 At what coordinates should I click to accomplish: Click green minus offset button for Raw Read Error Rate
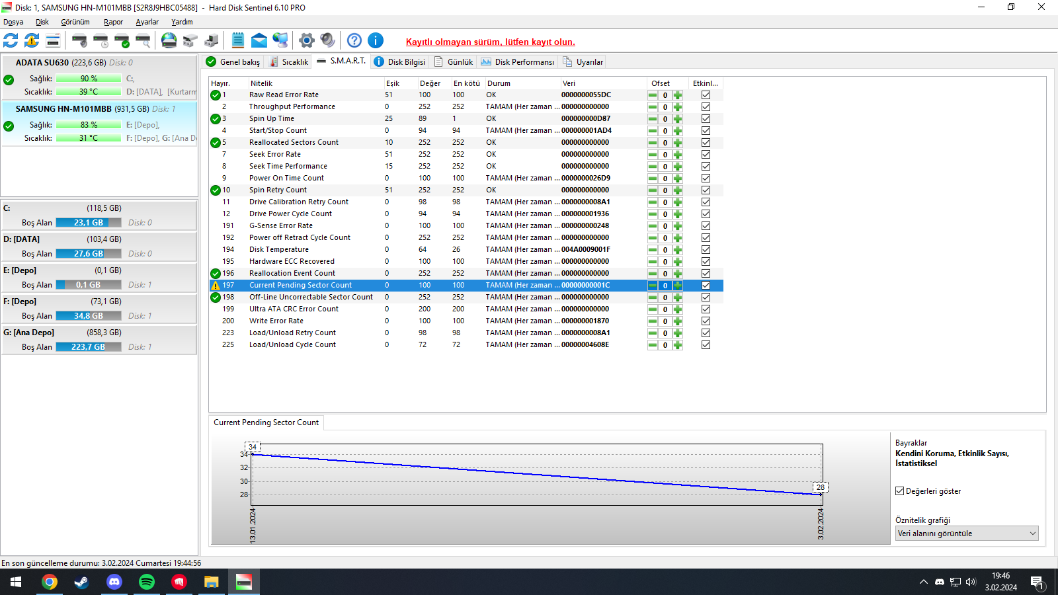[653, 95]
